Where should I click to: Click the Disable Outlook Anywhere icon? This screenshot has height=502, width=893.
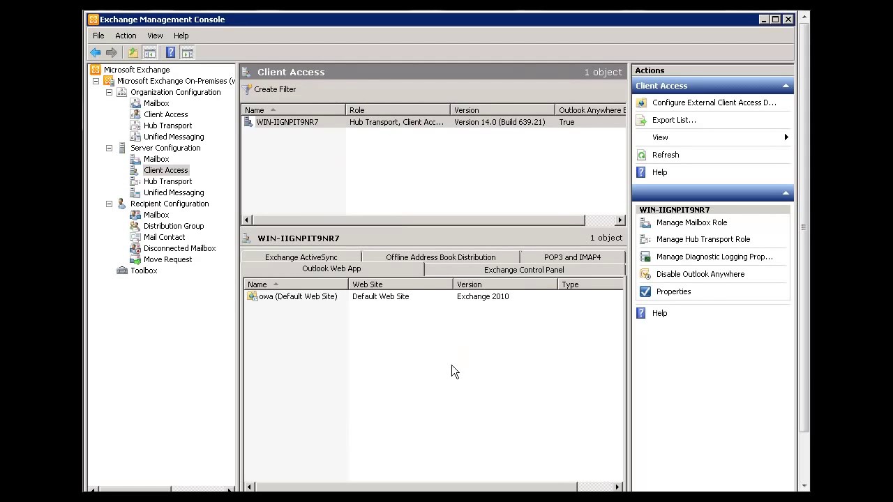(645, 274)
